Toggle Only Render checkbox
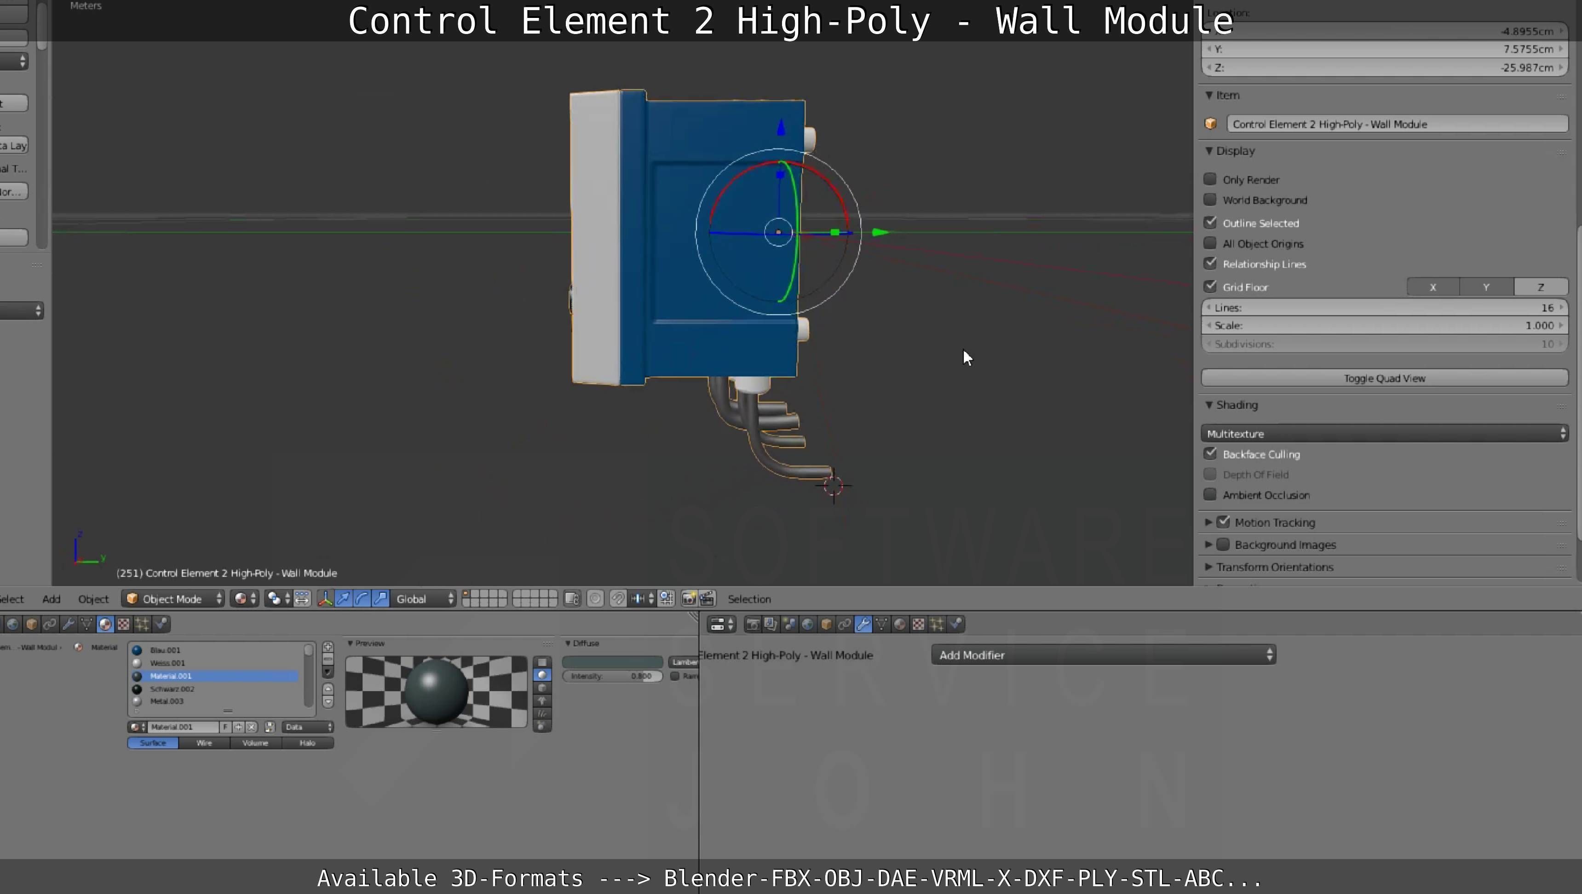Screen dimensions: 1582x894 tap(1210, 179)
